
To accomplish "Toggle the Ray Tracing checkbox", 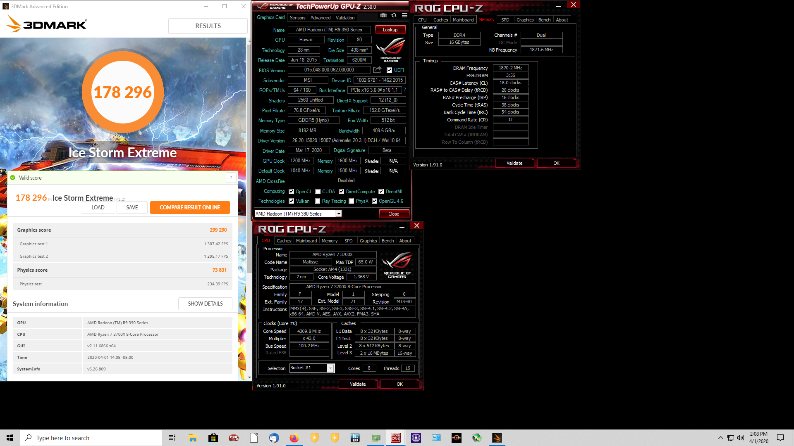I will pos(318,201).
